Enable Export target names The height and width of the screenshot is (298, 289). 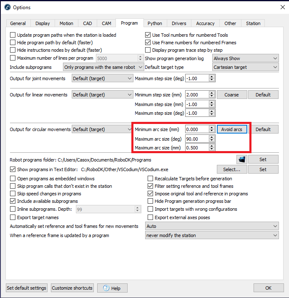(13, 217)
